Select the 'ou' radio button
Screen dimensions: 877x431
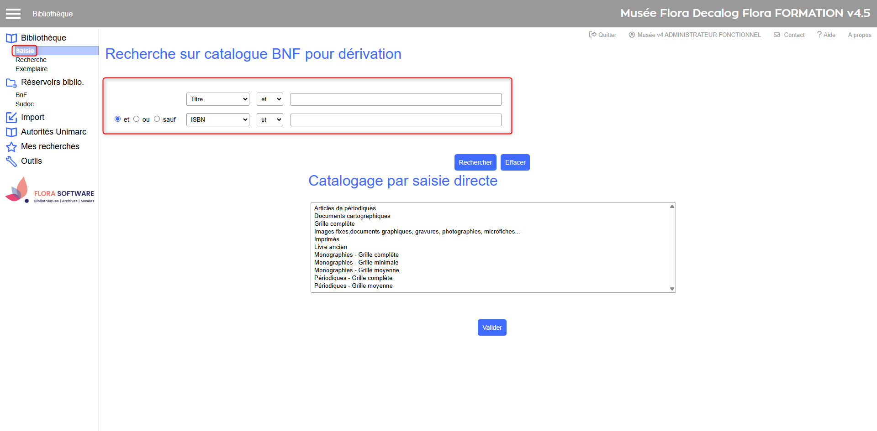pyautogui.click(x=136, y=119)
